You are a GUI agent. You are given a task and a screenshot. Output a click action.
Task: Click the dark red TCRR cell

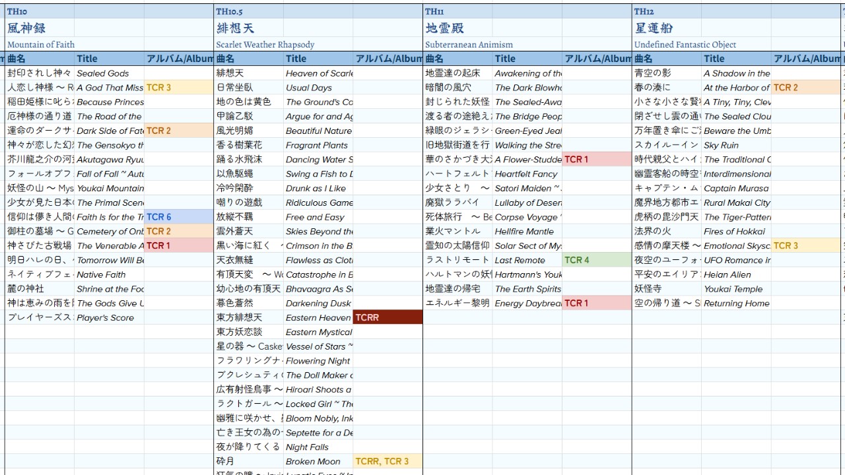(388, 317)
